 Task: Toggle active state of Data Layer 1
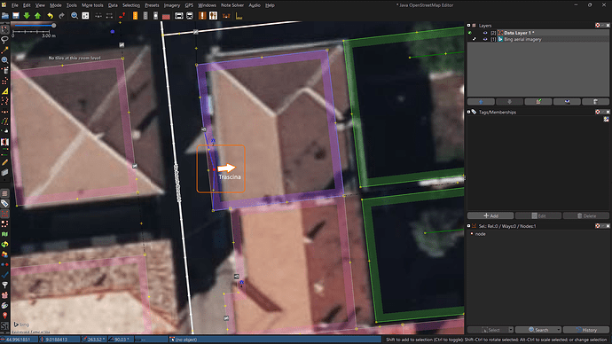coord(470,33)
